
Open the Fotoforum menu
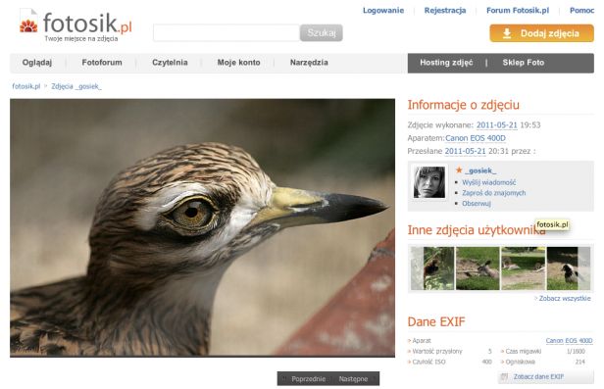coord(102,63)
